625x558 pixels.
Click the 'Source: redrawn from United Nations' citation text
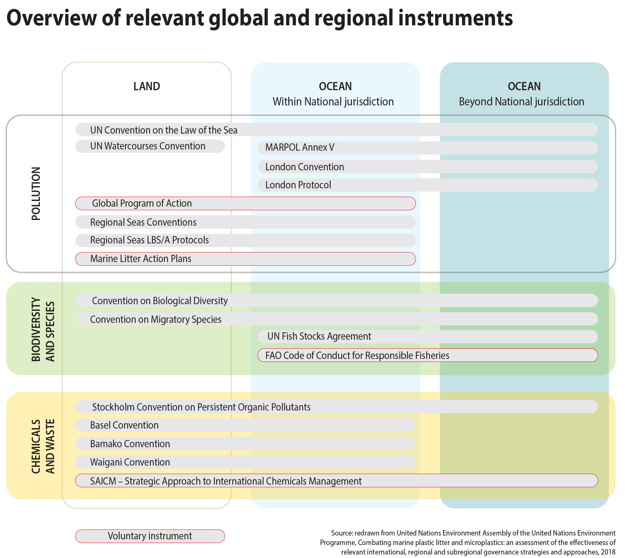point(468,542)
